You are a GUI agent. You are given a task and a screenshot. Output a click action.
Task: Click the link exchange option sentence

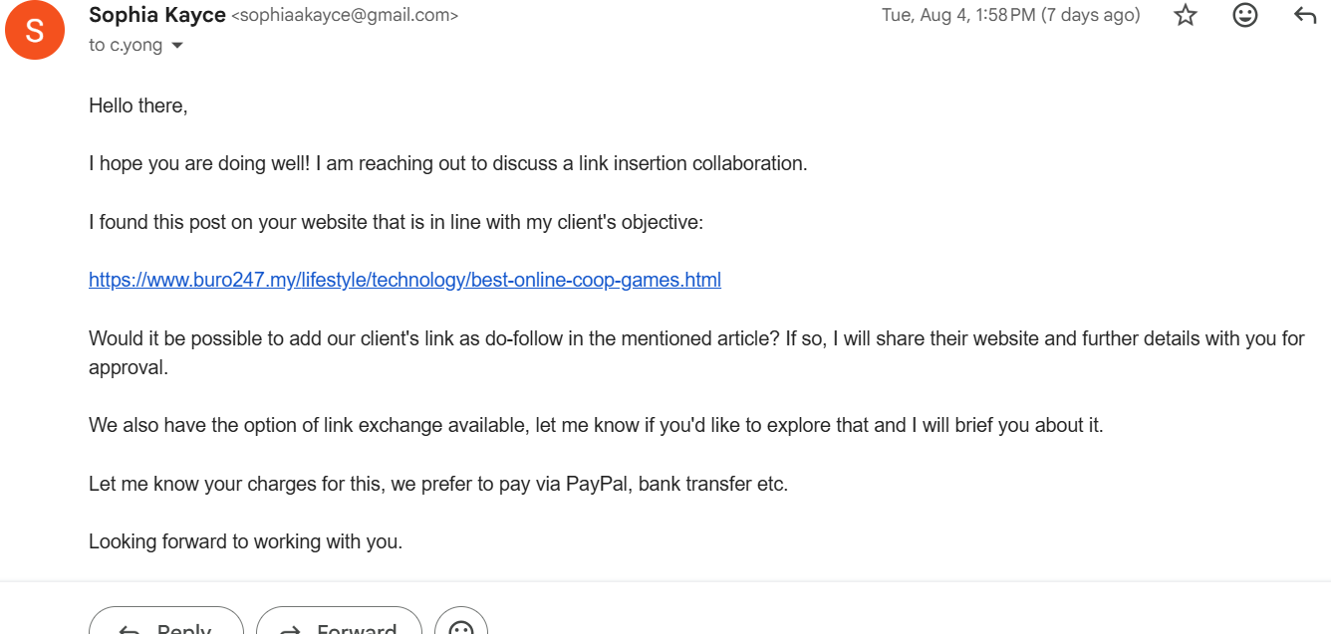596,425
